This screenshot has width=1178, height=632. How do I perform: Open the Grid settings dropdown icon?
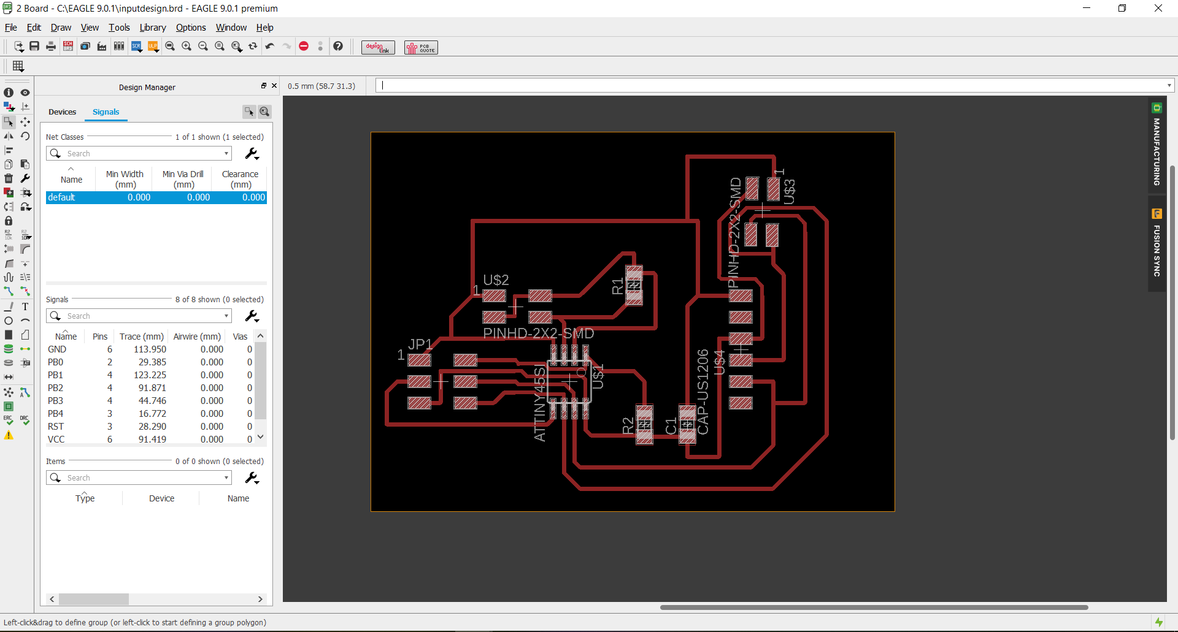[18, 66]
